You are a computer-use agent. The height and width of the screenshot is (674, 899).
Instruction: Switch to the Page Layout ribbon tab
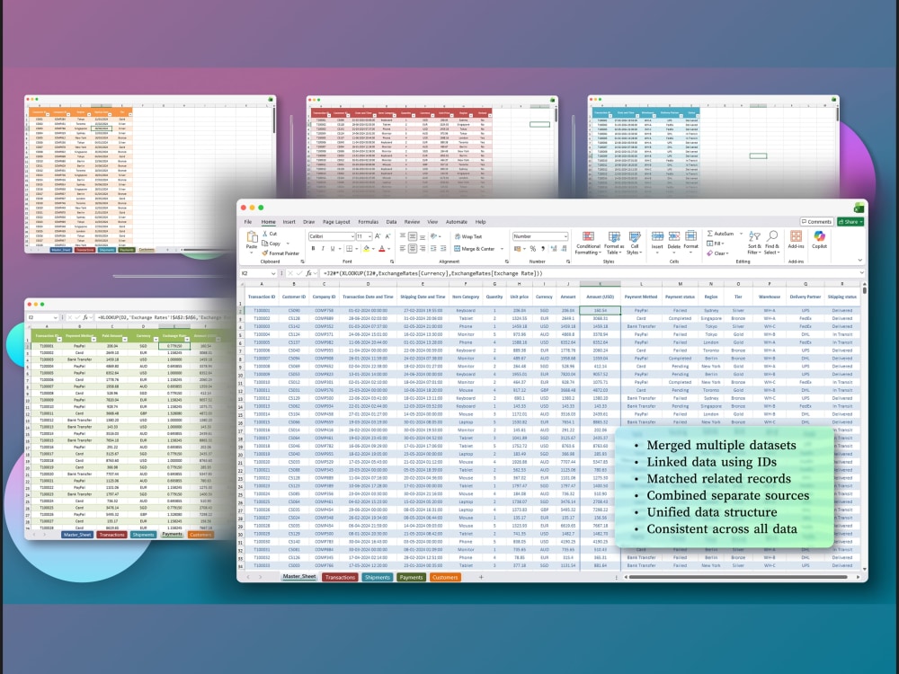[x=336, y=222]
